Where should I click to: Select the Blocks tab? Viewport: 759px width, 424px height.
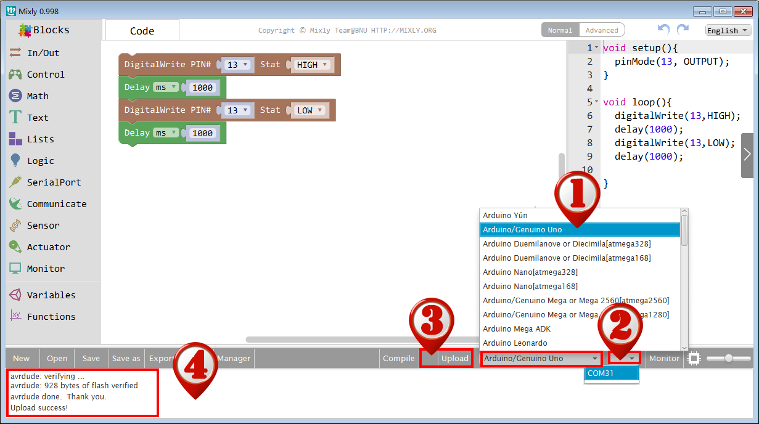point(44,30)
